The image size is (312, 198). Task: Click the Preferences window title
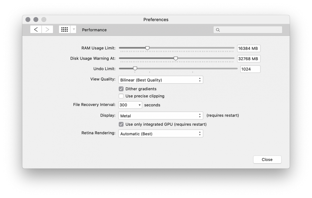click(x=156, y=19)
